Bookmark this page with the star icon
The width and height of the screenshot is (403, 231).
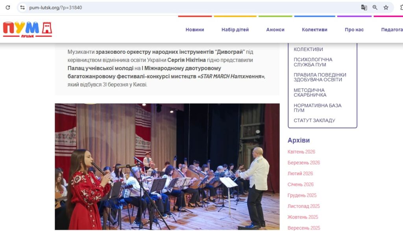386,7
